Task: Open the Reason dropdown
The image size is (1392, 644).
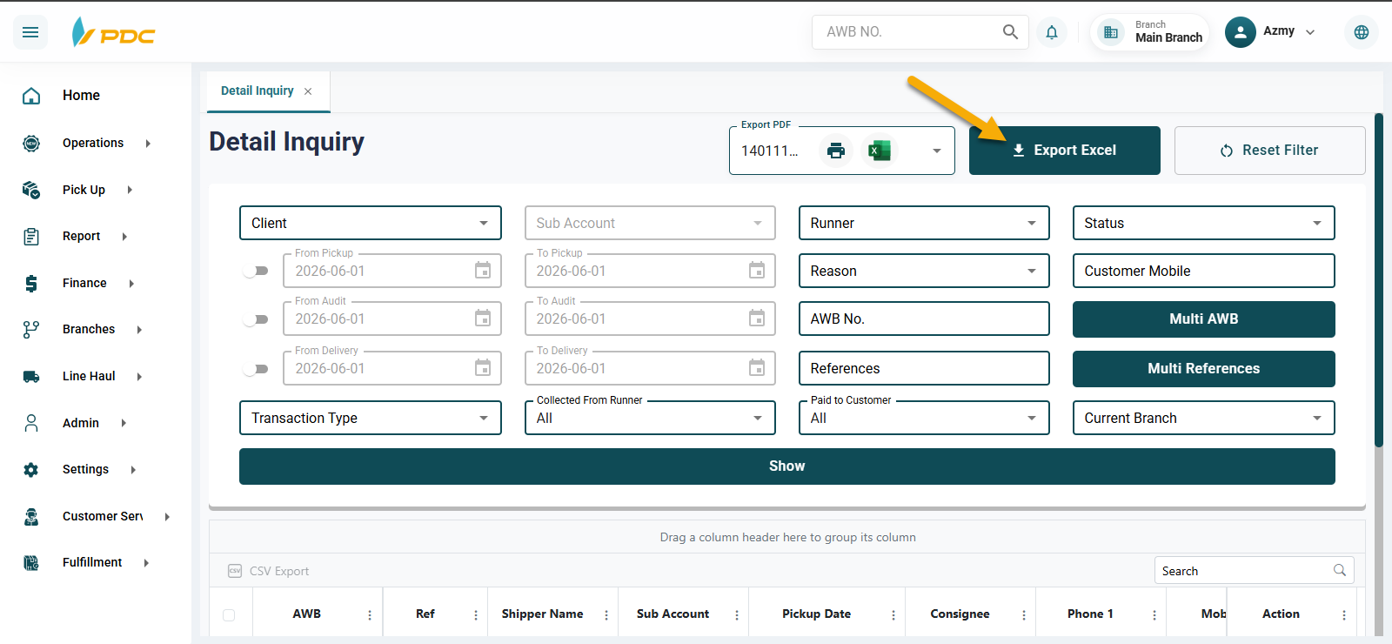Action: [924, 271]
